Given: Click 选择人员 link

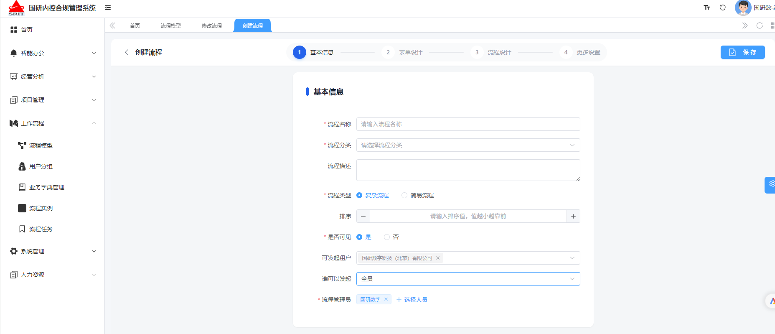Looking at the screenshot, I should (412, 300).
